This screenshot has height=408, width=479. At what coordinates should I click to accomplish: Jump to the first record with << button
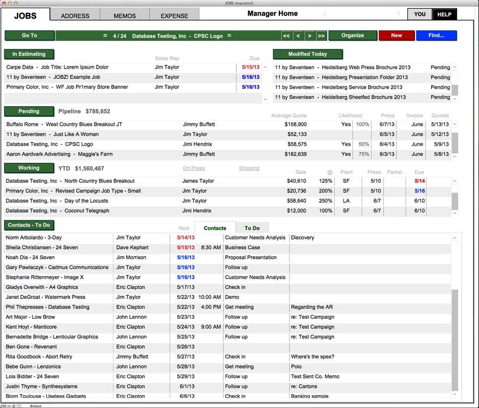(286, 36)
